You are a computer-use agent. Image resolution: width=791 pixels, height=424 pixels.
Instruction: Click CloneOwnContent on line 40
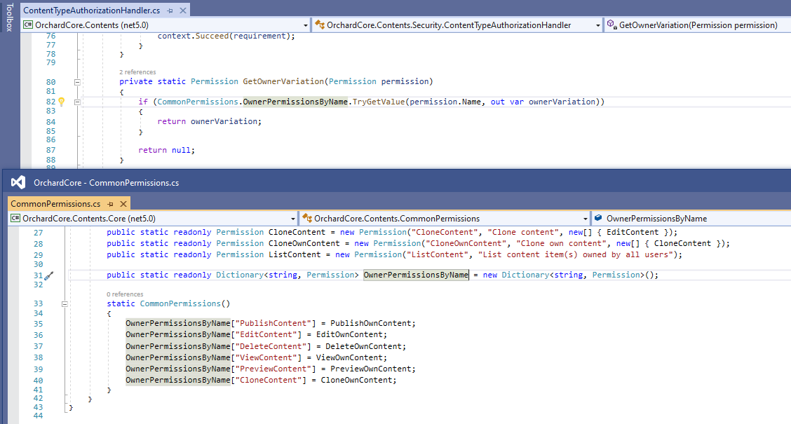(x=356, y=380)
